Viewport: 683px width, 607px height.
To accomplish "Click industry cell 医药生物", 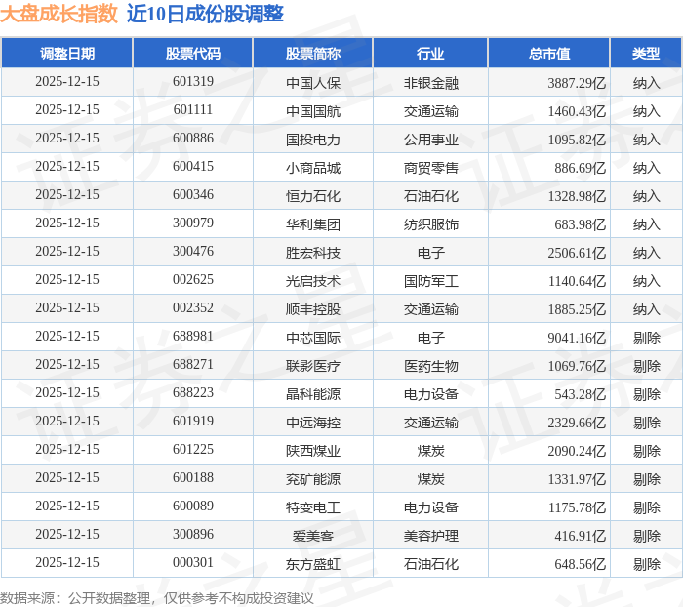I will click(x=431, y=366).
